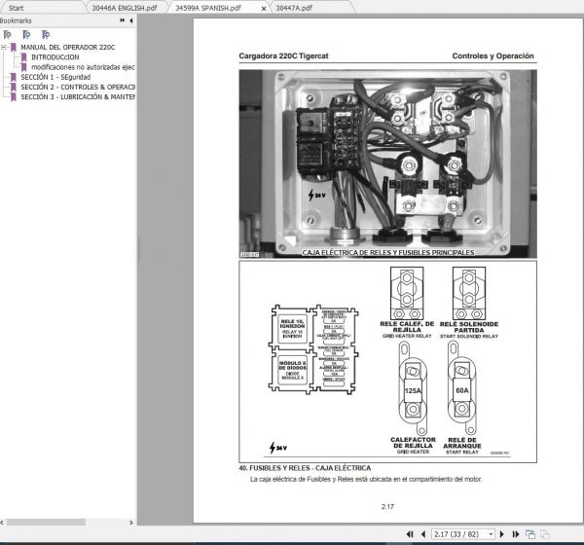Click the 125A fuse in the diagram
This screenshot has width=584, height=545.
click(x=413, y=390)
